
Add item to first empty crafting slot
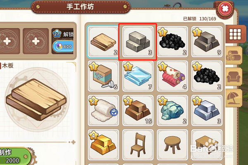click(8, 41)
